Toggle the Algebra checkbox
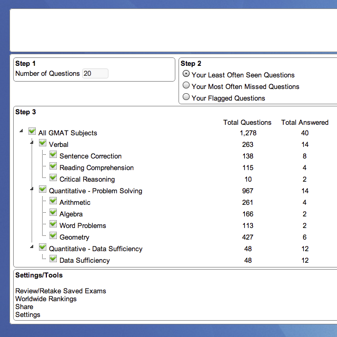The height and width of the screenshot is (337, 337). point(53,213)
